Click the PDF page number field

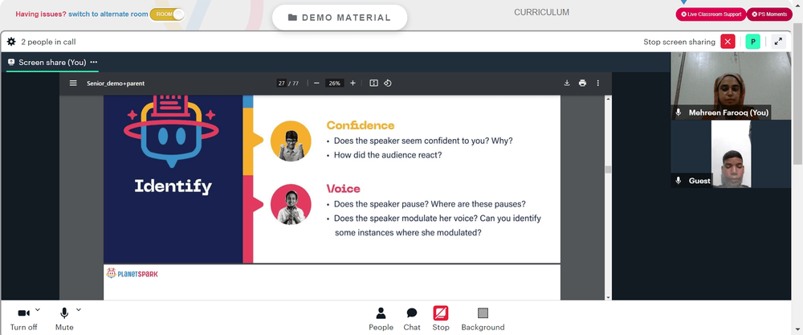(x=282, y=83)
